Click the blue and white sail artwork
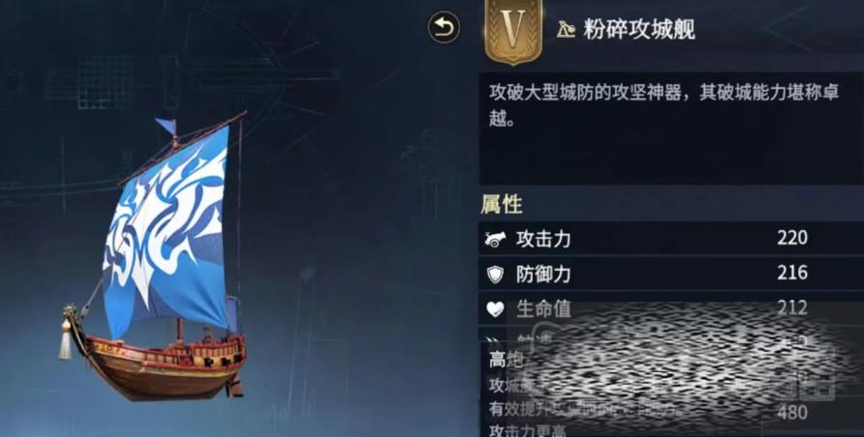This screenshot has width=864, height=437. [167, 231]
